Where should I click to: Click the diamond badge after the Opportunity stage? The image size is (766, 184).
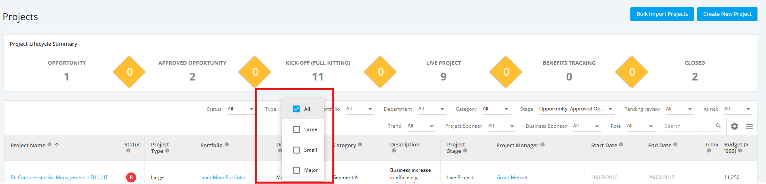coord(130,72)
